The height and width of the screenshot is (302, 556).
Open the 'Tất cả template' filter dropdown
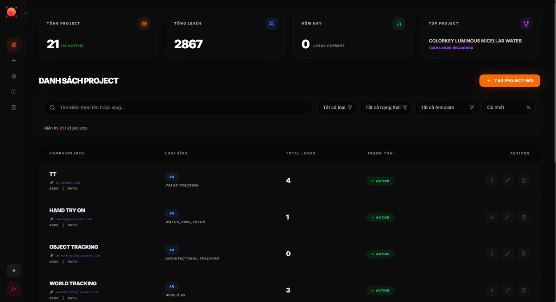447,108
